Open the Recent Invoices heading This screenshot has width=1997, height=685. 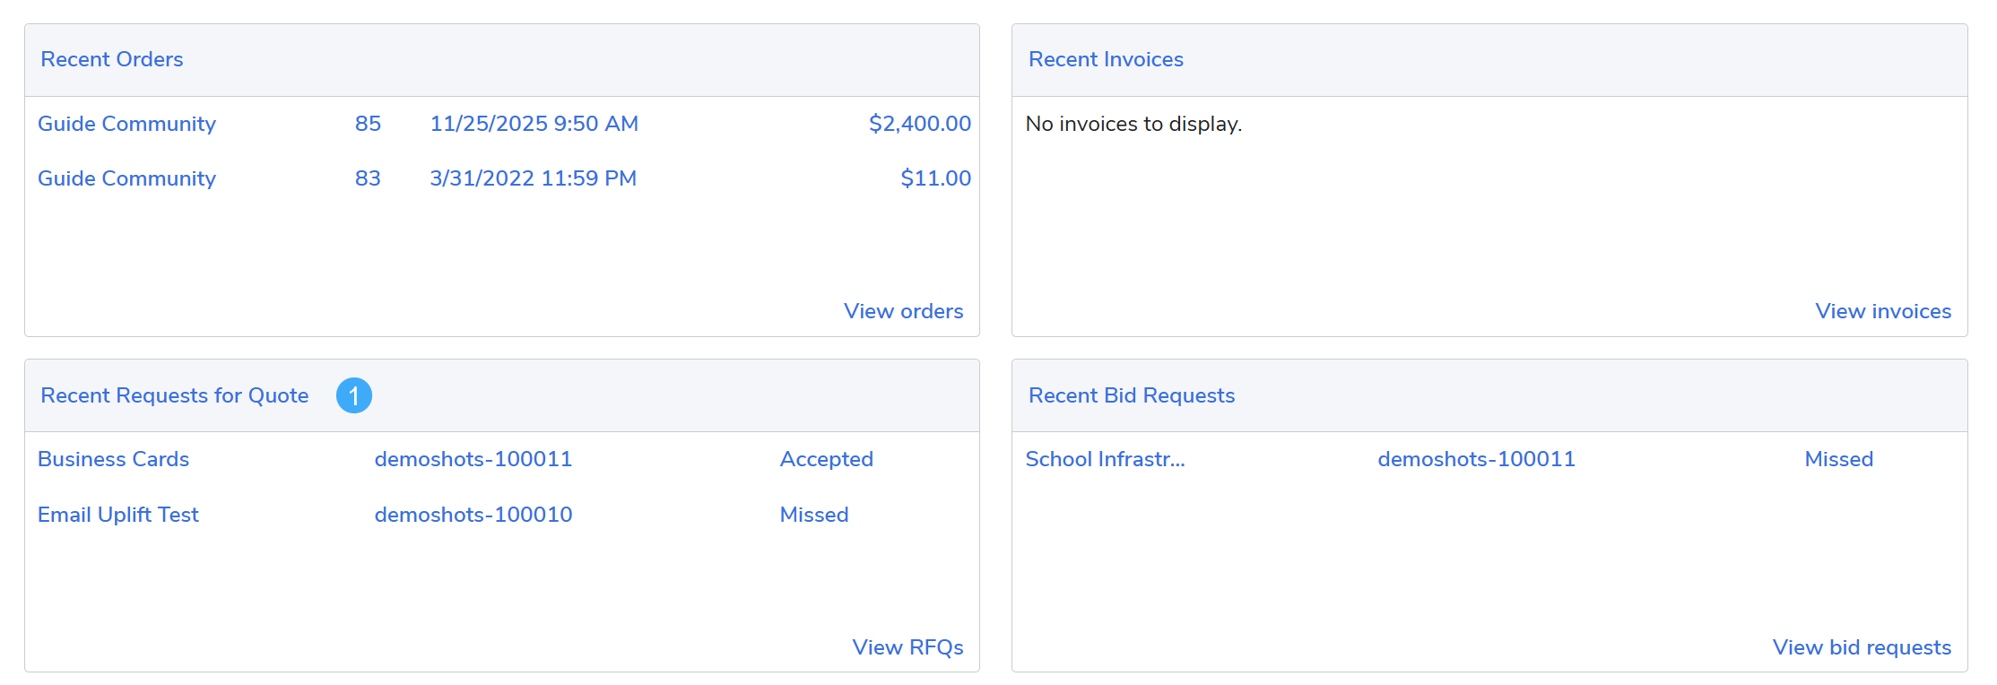[x=1106, y=59]
